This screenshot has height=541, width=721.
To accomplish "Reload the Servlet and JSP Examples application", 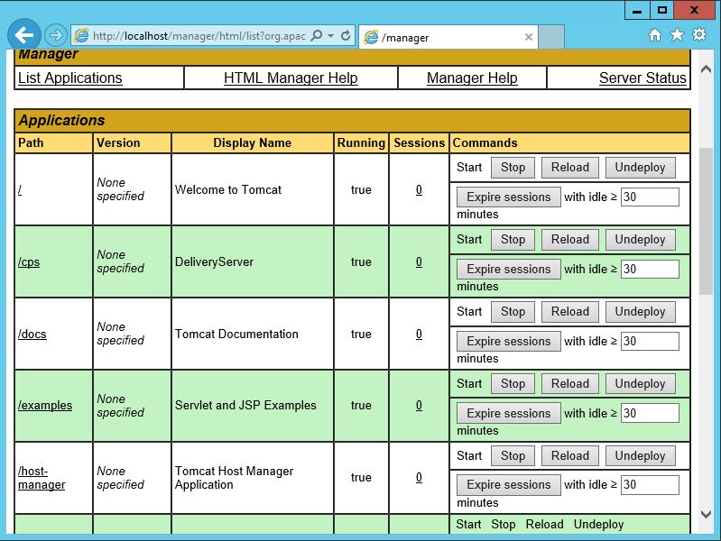I will (570, 384).
